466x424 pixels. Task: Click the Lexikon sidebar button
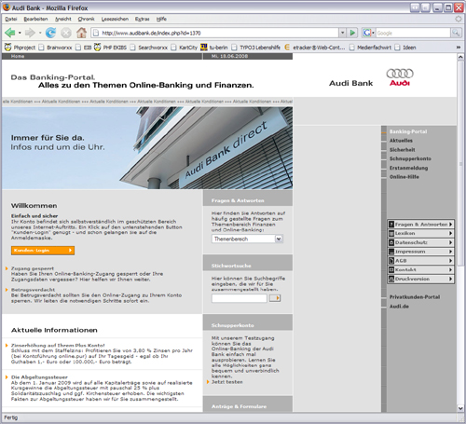click(420, 233)
